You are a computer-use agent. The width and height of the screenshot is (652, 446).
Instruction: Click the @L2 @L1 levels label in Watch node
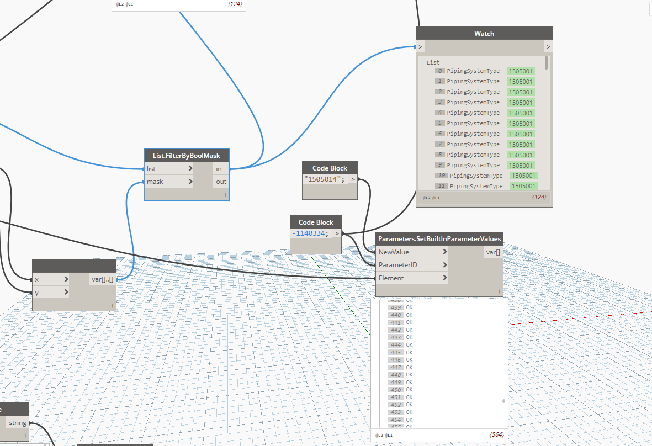click(431, 198)
